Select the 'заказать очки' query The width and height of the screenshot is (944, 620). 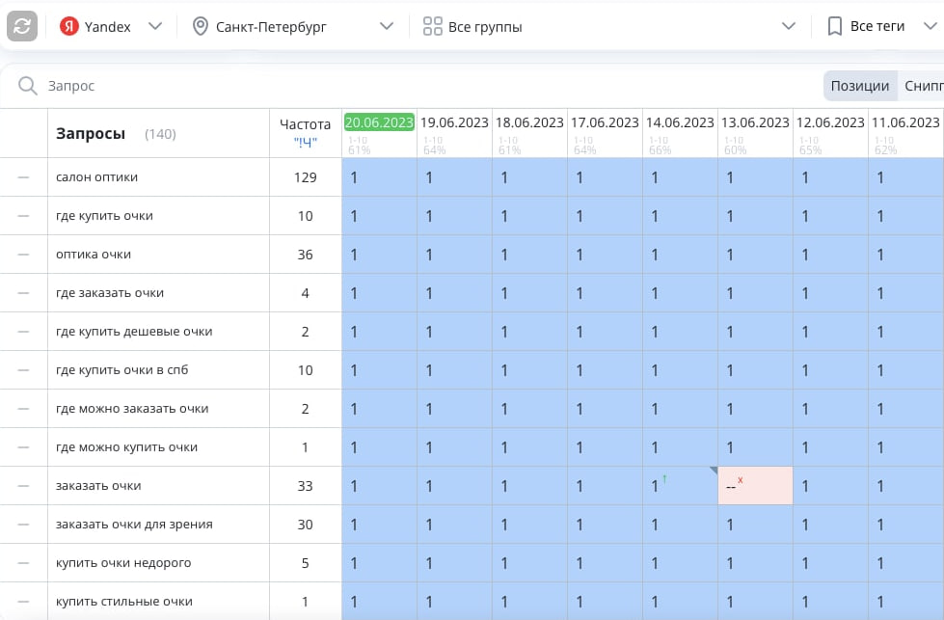(98, 486)
